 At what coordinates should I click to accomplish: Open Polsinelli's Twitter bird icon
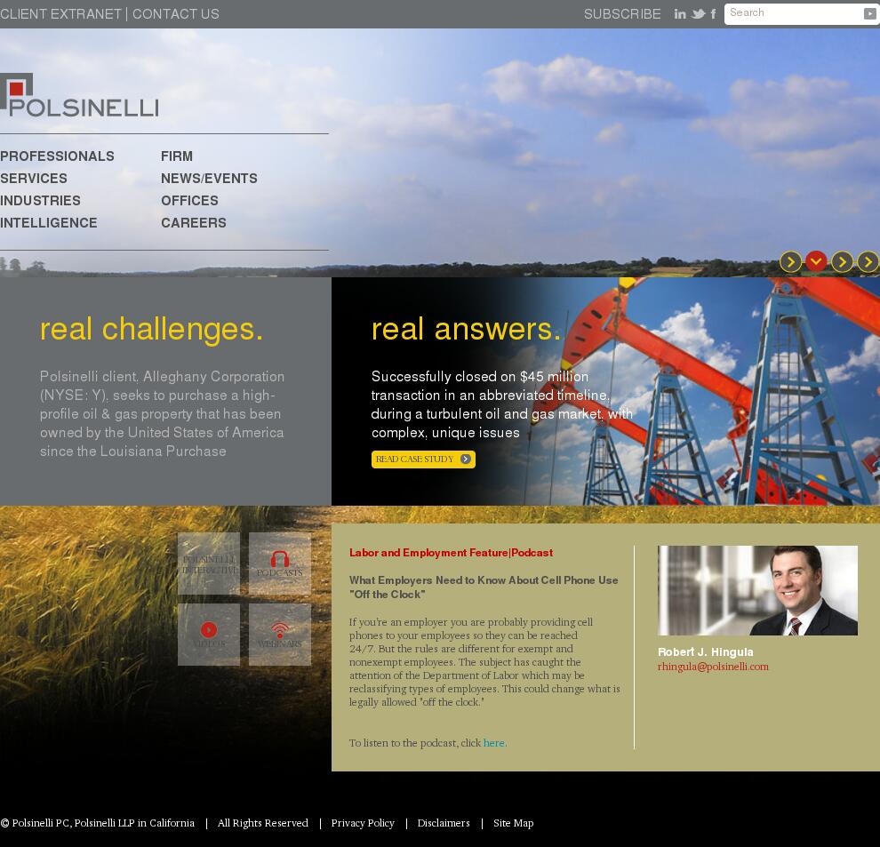pos(698,14)
